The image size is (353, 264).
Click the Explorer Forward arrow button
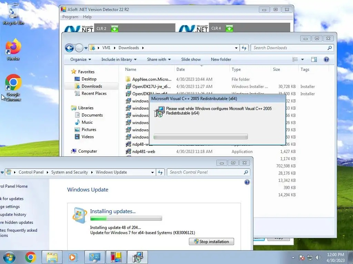[x=79, y=48]
